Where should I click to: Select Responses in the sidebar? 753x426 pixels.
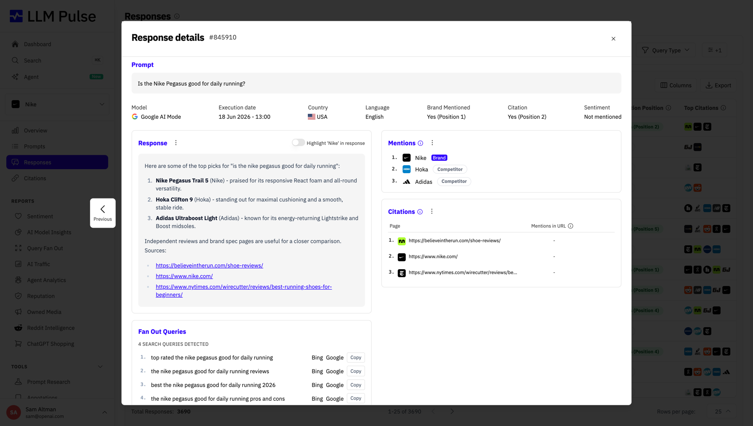(57, 163)
